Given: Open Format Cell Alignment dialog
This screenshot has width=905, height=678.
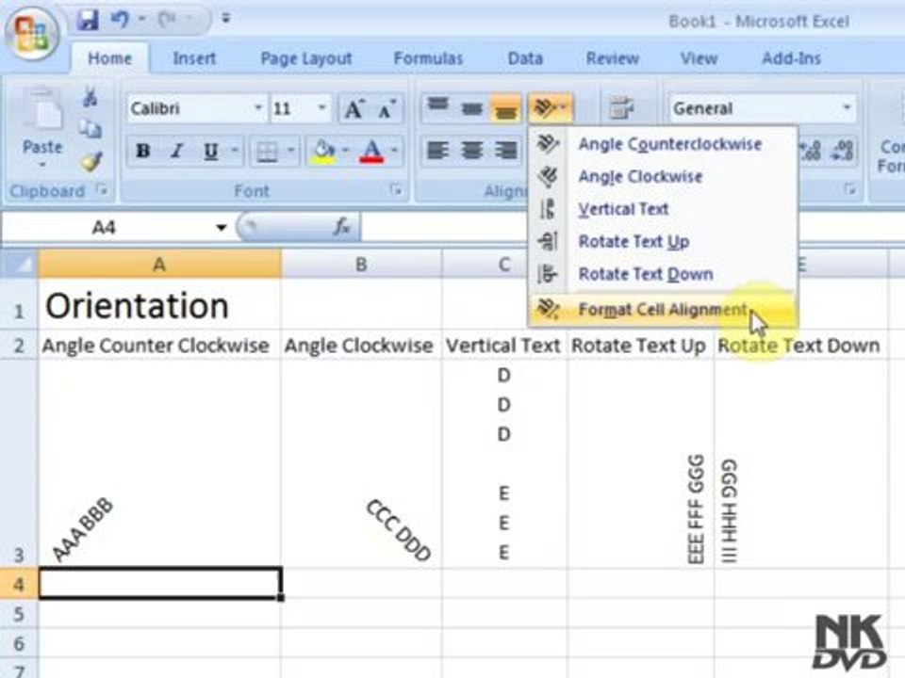Looking at the screenshot, I should coord(663,310).
